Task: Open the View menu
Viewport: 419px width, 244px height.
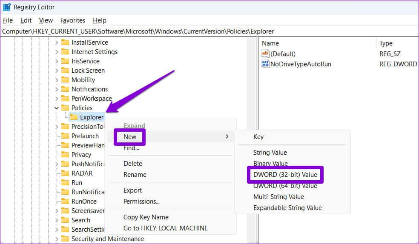Action: point(46,20)
